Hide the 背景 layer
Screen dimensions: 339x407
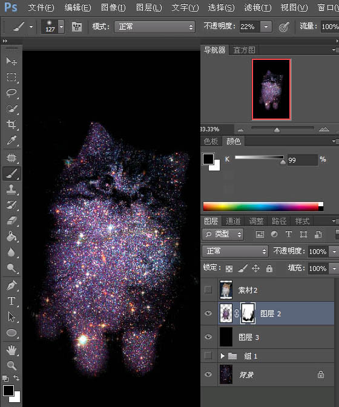coord(208,374)
